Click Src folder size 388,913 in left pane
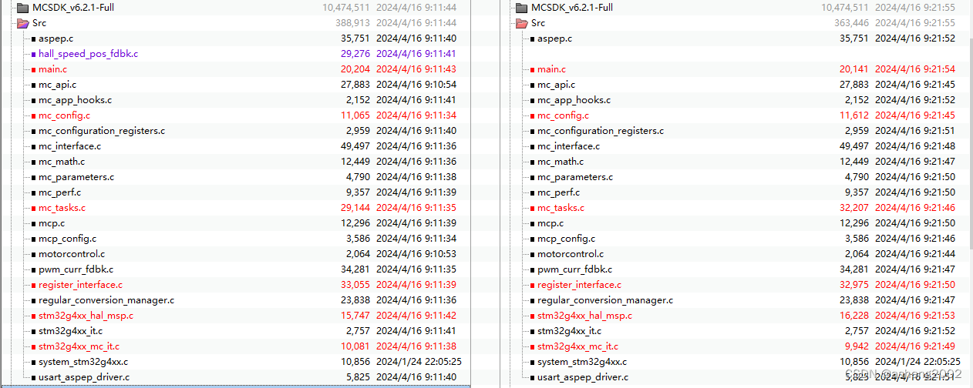973x388 pixels. [x=352, y=23]
